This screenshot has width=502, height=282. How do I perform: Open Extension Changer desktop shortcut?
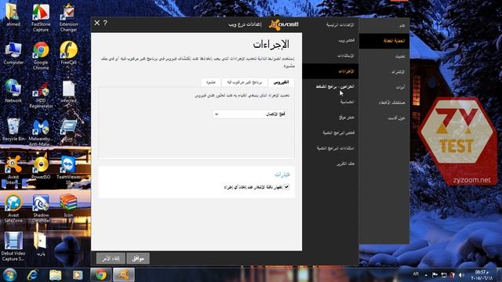coord(68,17)
